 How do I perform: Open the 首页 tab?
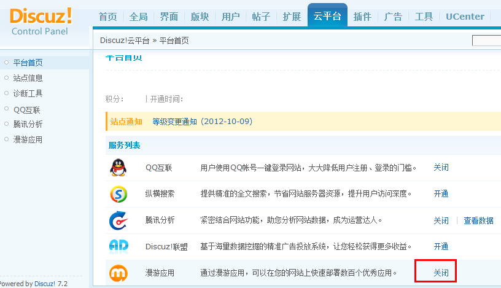coord(107,17)
